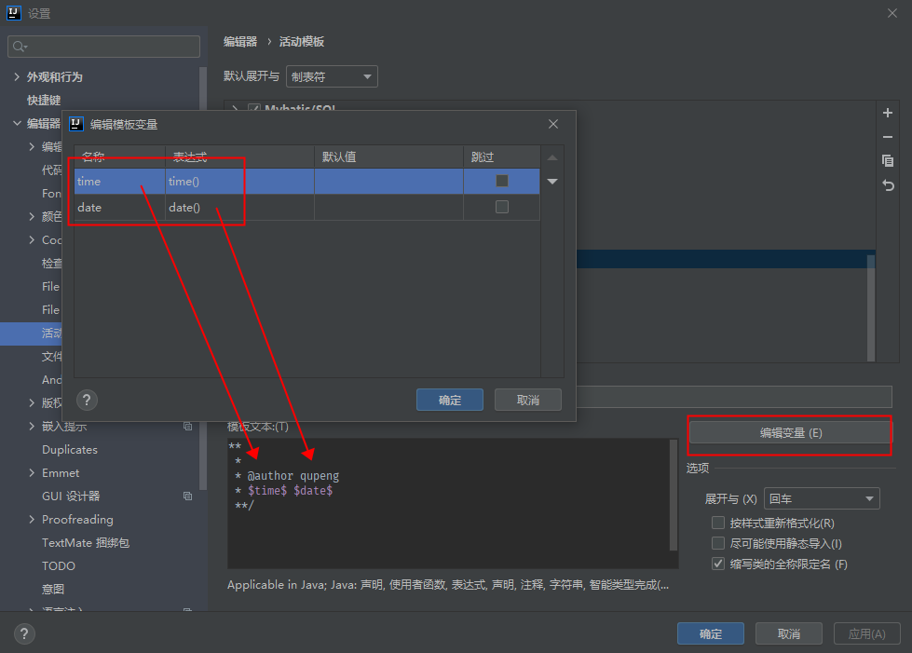
Task: Toggle 跳过 checkbox for date row
Action: coord(502,207)
